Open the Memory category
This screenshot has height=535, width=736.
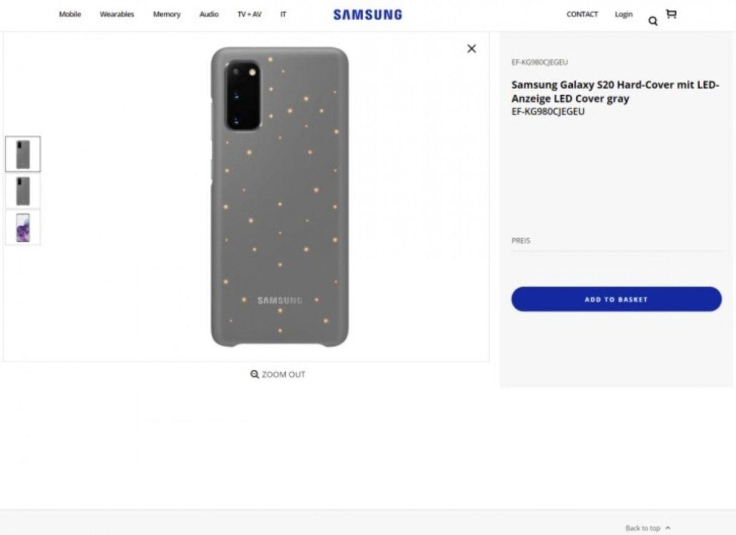[166, 14]
